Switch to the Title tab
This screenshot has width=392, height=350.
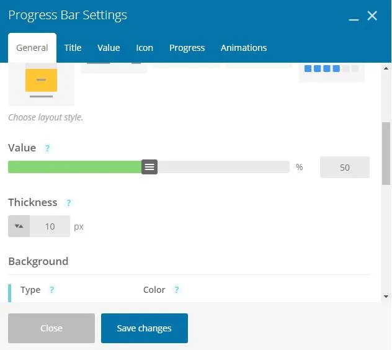point(73,48)
